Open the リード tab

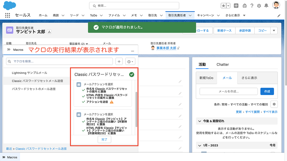click(x=74, y=15)
